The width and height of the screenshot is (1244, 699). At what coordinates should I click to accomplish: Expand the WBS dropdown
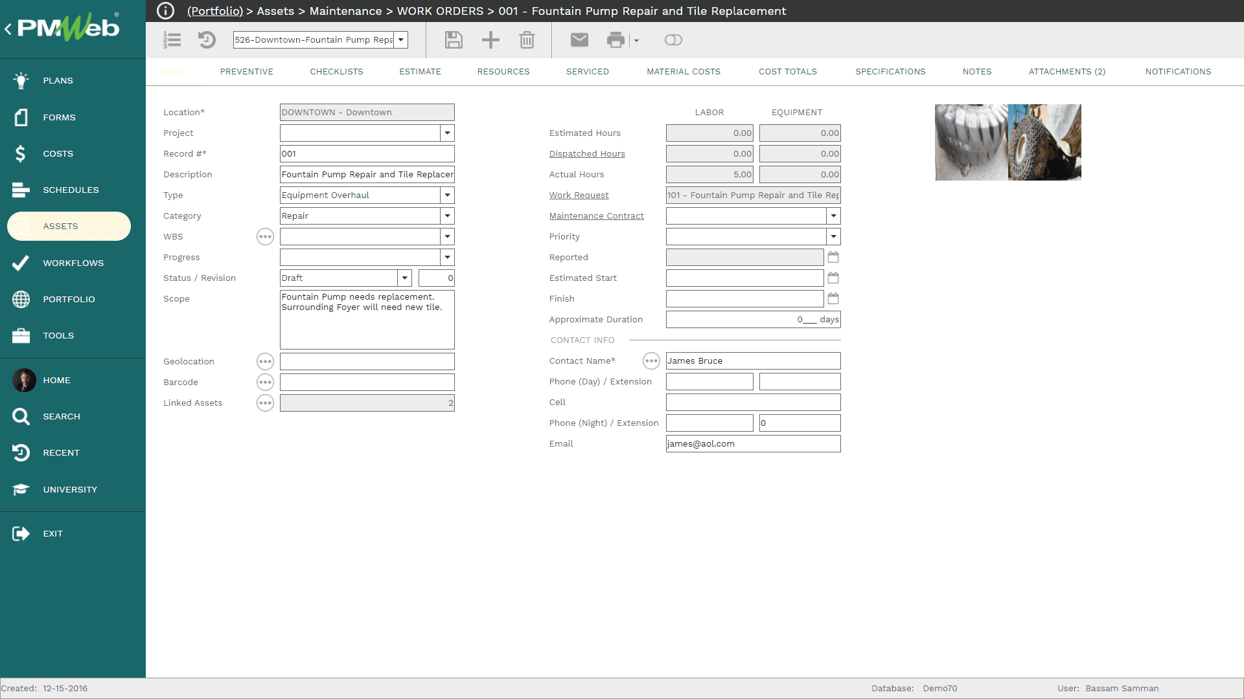(447, 236)
